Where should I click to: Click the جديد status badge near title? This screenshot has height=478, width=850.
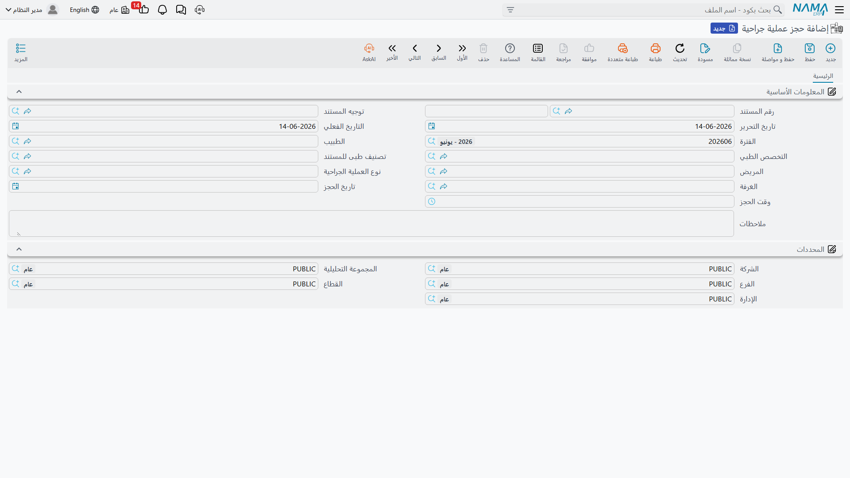[x=724, y=28]
